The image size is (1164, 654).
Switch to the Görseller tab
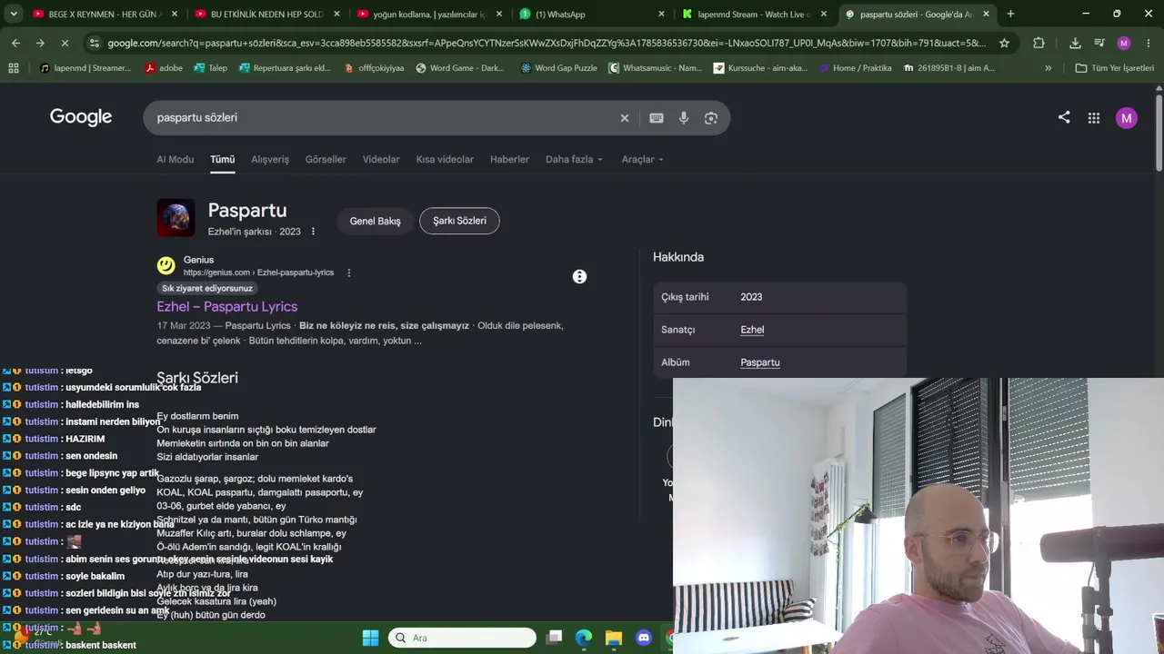click(x=326, y=159)
